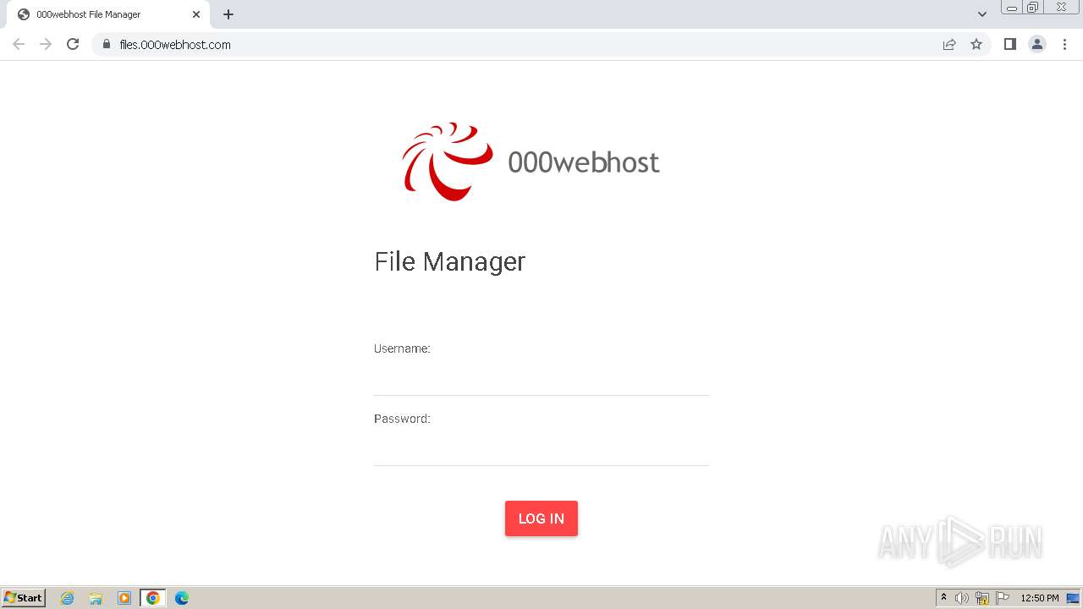Click the 12:50 PM taskbar clock
Screen dimensions: 1083x609
pyautogui.click(x=1040, y=598)
